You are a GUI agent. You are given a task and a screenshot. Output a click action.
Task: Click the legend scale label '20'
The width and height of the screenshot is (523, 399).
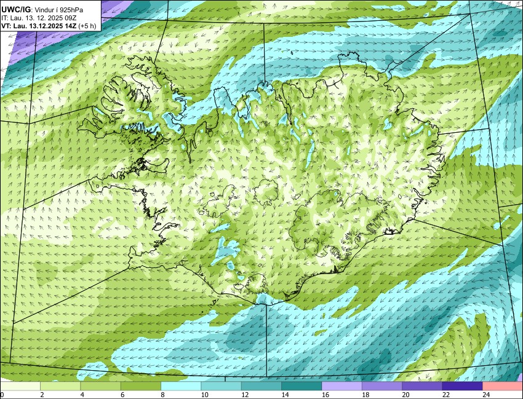click(x=405, y=395)
